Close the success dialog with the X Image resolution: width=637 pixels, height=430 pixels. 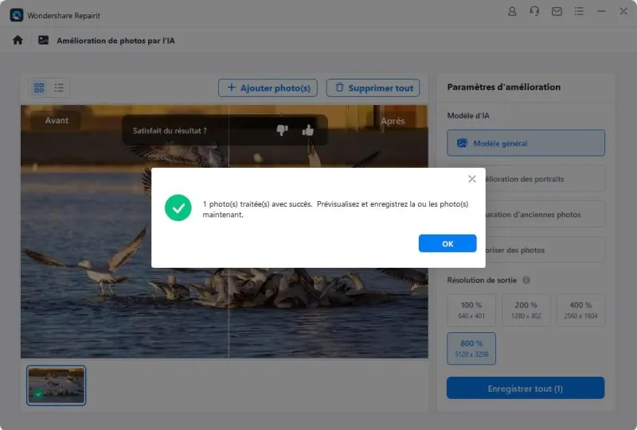[472, 180]
